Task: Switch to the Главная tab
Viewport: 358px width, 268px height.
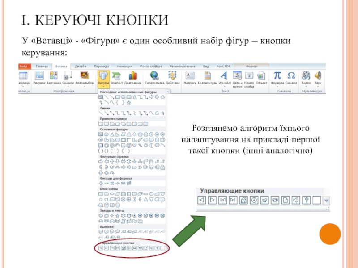Action: coord(42,66)
